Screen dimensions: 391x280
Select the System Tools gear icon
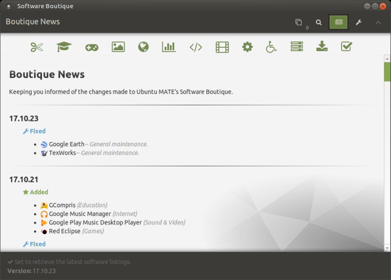click(x=247, y=47)
